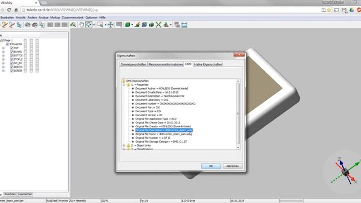Bookmark page with the star icon
Screen dimensions: 361x203
tap(329, 10)
